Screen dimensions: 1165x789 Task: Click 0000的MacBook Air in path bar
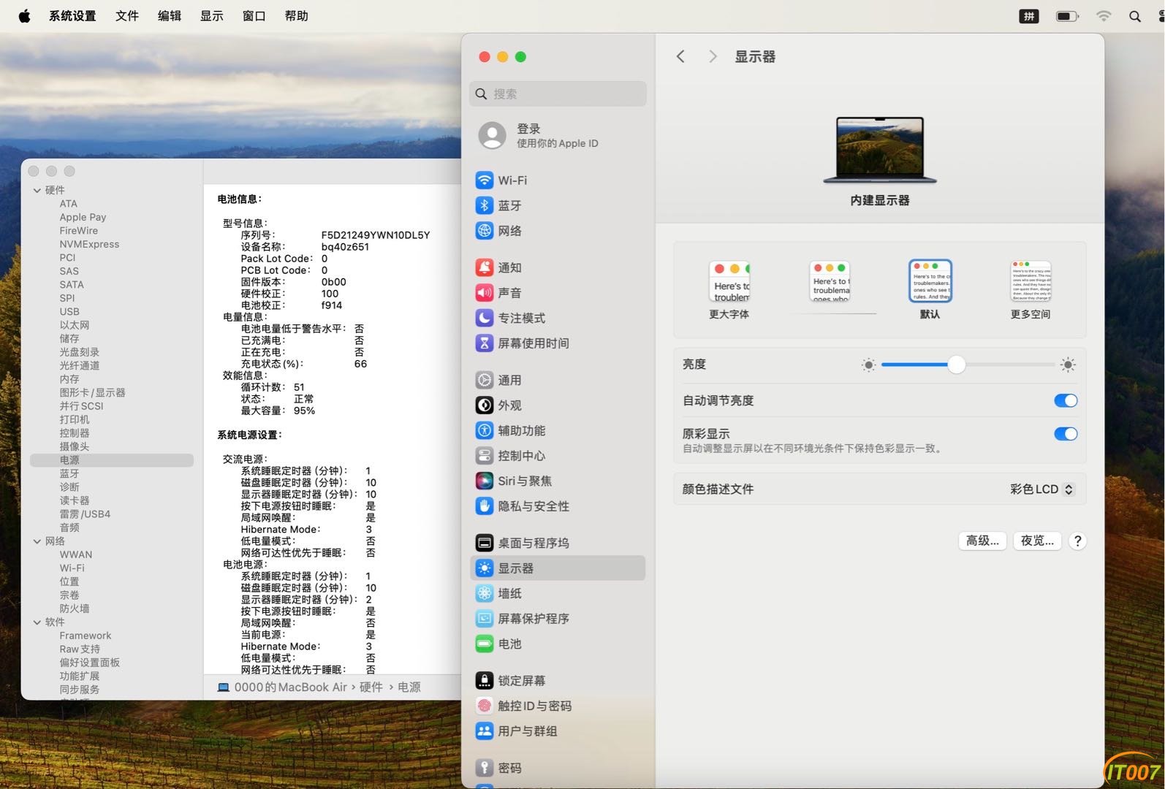coord(283,687)
